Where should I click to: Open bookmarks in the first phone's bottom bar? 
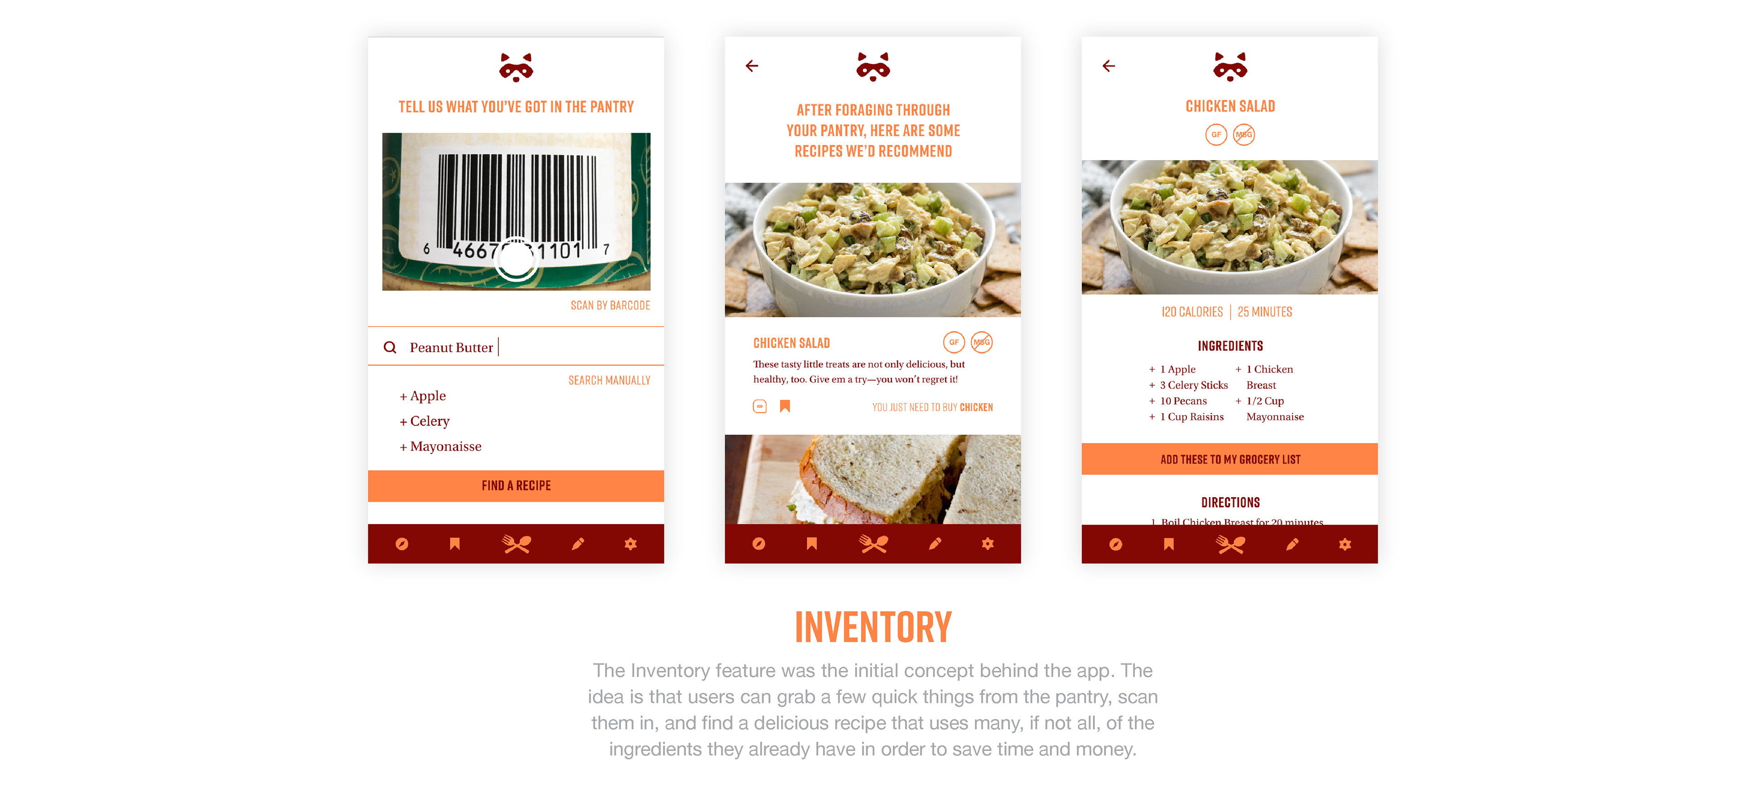[x=455, y=544]
